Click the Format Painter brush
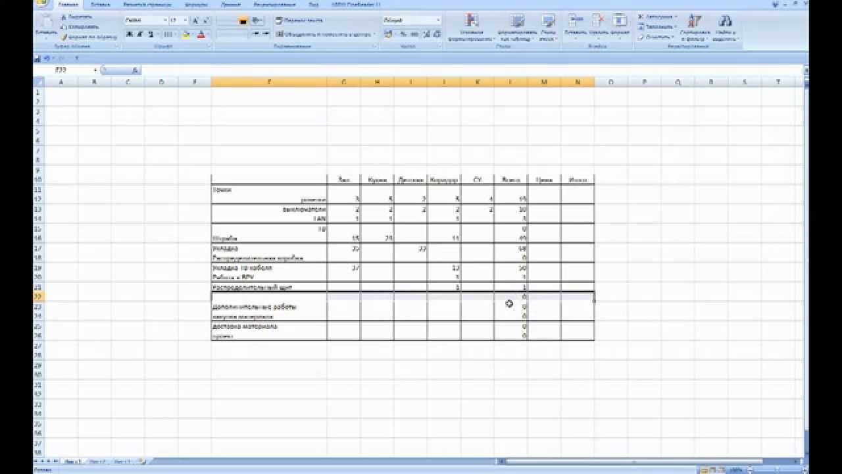 (x=64, y=37)
